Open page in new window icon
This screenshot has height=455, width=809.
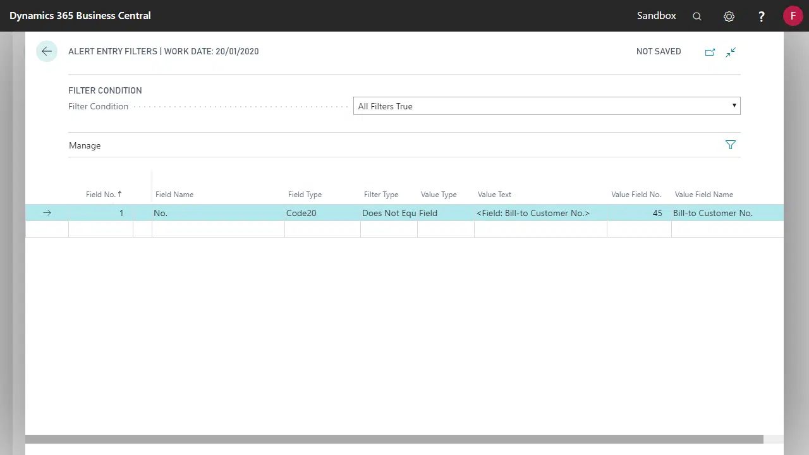coord(710,52)
